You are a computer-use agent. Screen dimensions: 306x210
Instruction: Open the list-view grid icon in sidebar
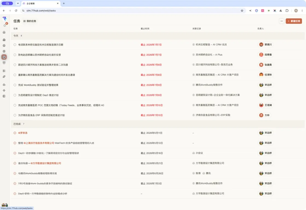pyautogui.click(x=4, y=71)
